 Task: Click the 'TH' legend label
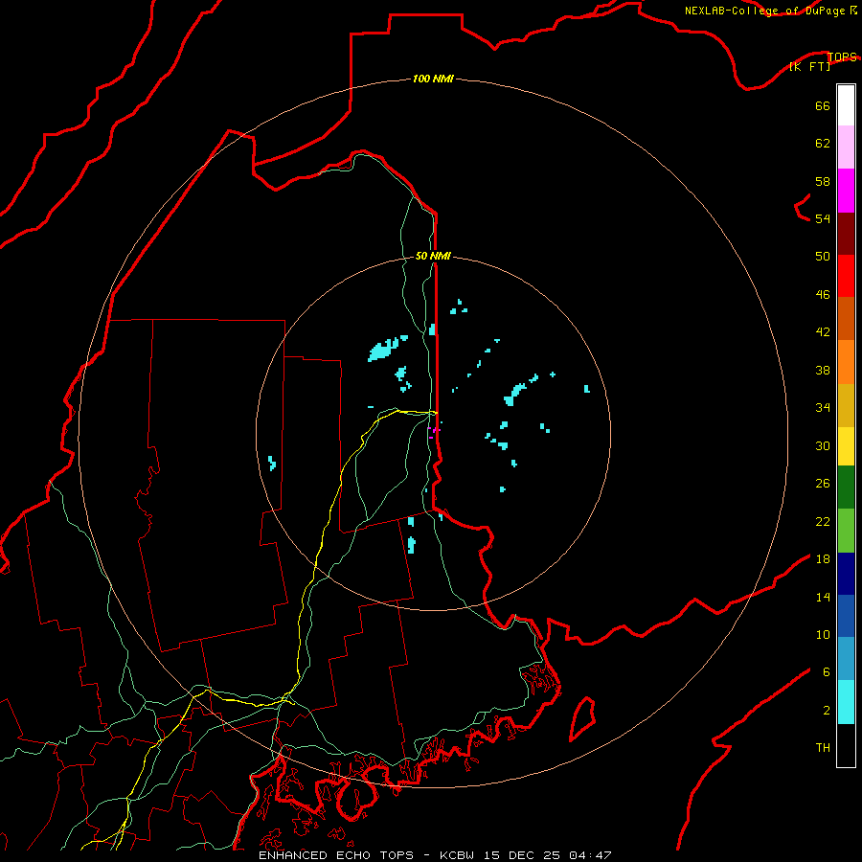tap(823, 747)
